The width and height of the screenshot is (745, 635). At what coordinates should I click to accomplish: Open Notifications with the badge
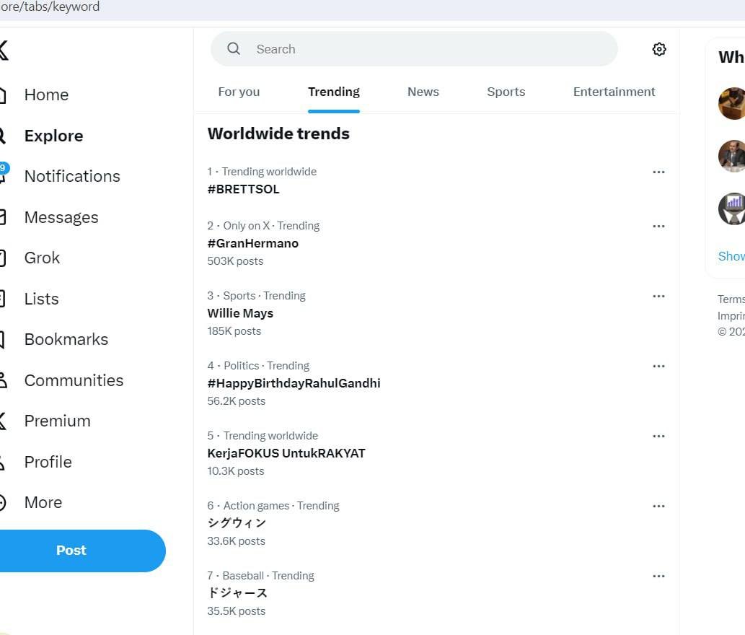pos(72,176)
